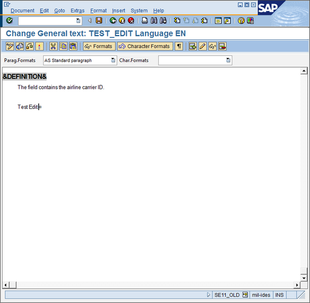Open the Goto menu
Image resolution: width=310 pixels, height=303 pixels.
(60, 10)
